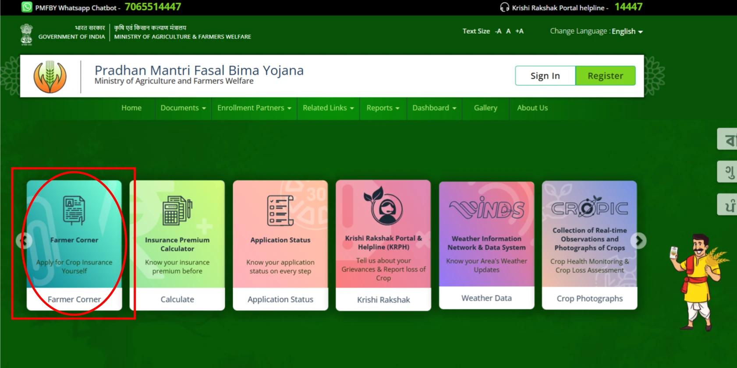Open the Change Language English dropdown

pos(627,31)
